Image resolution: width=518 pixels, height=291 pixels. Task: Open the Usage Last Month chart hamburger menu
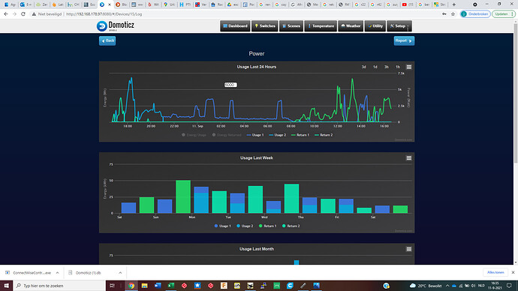tap(408, 249)
